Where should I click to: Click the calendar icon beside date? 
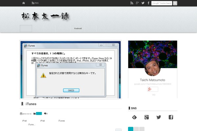pyautogui.click(x=21, y=114)
